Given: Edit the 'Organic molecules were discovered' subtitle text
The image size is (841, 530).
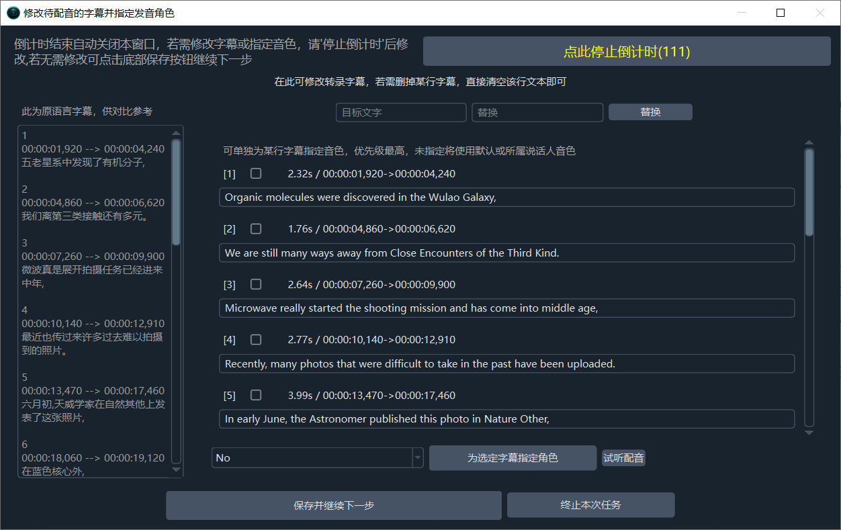Looking at the screenshot, I should 506,197.
